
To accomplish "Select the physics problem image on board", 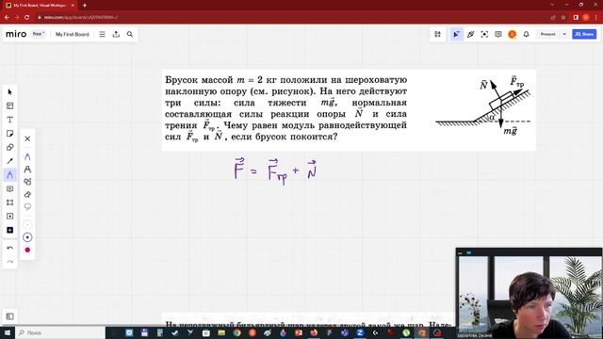I will tap(349, 110).
